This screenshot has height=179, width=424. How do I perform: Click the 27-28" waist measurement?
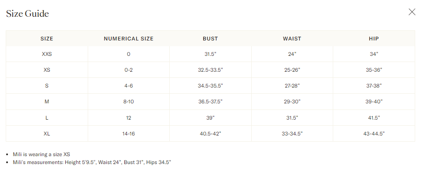292,86
